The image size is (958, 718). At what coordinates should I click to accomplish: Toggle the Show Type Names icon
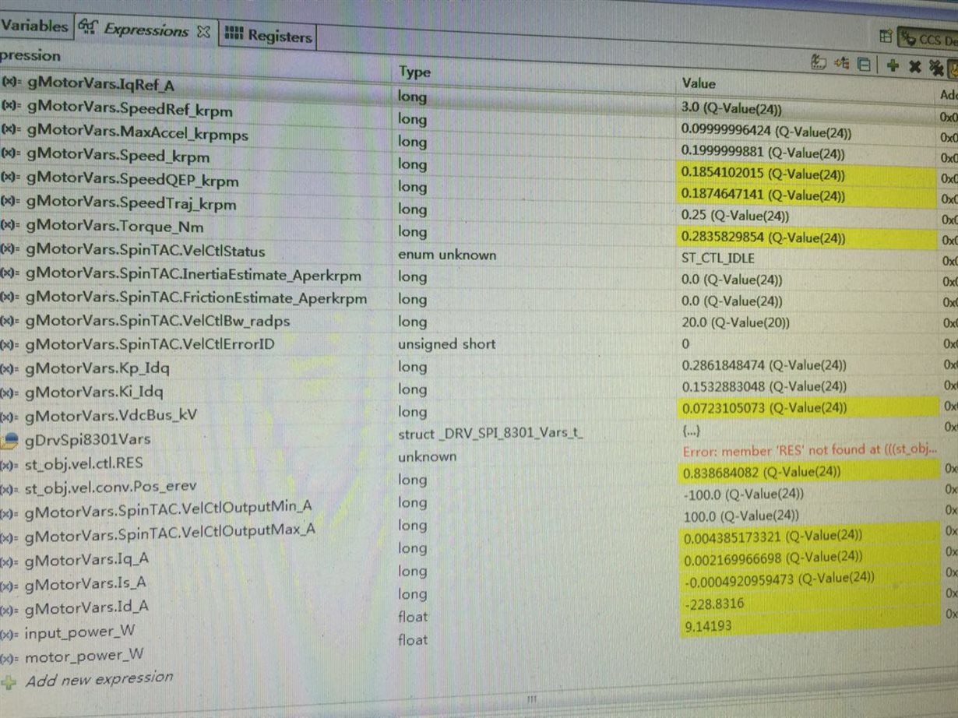click(x=819, y=63)
